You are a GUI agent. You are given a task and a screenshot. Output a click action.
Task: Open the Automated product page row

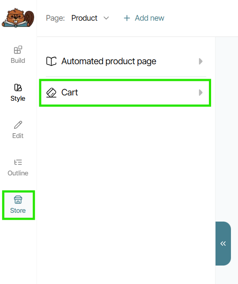[126, 61]
